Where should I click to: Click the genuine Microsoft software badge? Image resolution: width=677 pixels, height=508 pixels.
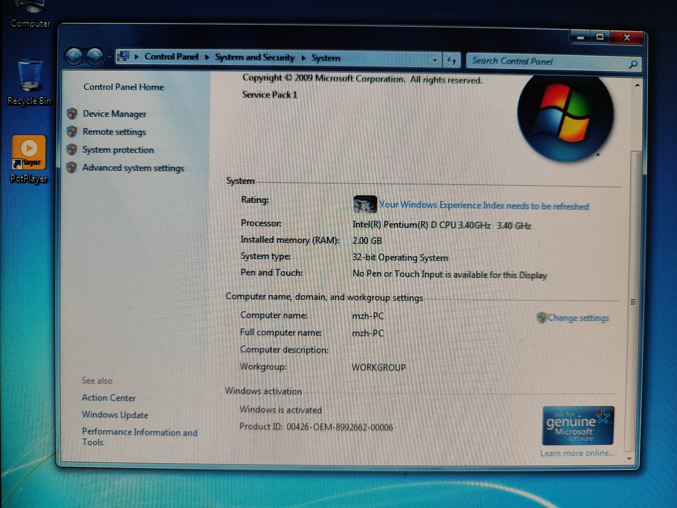(x=578, y=425)
